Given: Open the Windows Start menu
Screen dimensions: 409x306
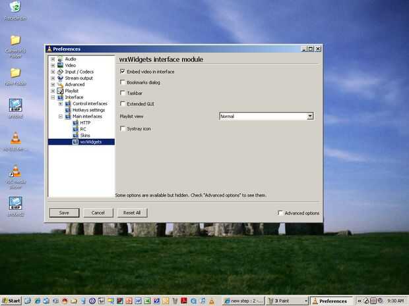Looking at the screenshot, I should (11, 301).
